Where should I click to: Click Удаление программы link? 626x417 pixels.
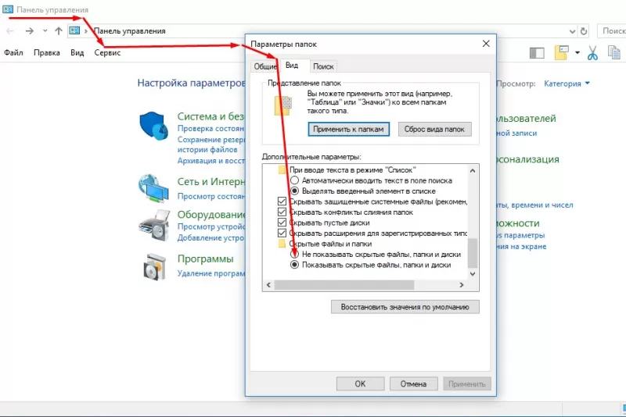211,273
